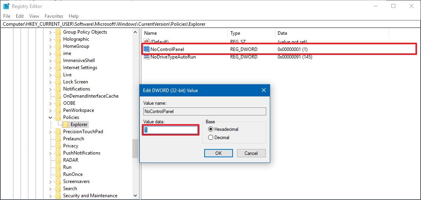This screenshot has width=421, height=200.
Task: Expand the Group Policy Objects node
Action: (51, 32)
